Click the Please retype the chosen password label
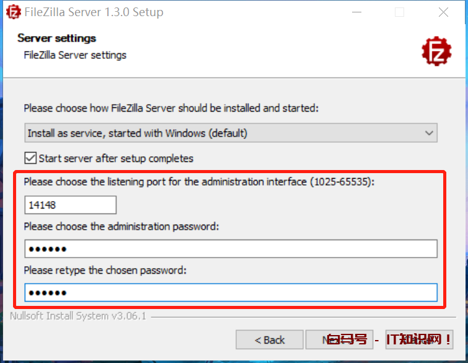This screenshot has height=363, width=468. [x=105, y=271]
